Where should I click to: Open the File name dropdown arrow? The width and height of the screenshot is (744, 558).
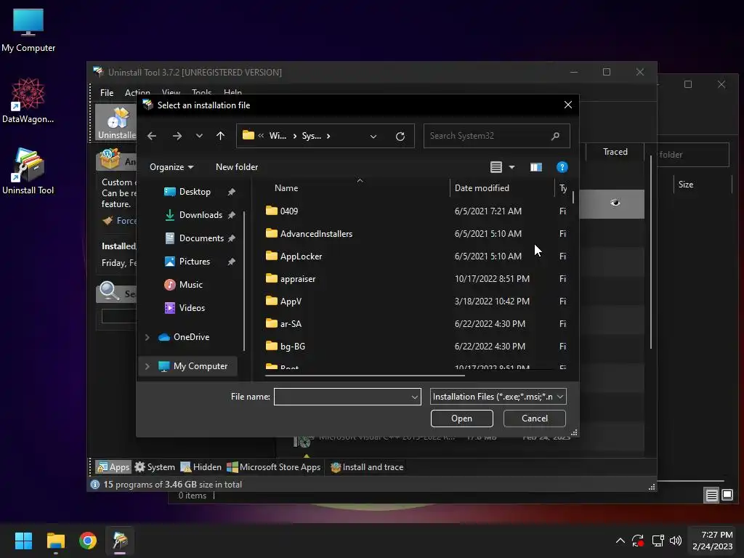(415, 397)
